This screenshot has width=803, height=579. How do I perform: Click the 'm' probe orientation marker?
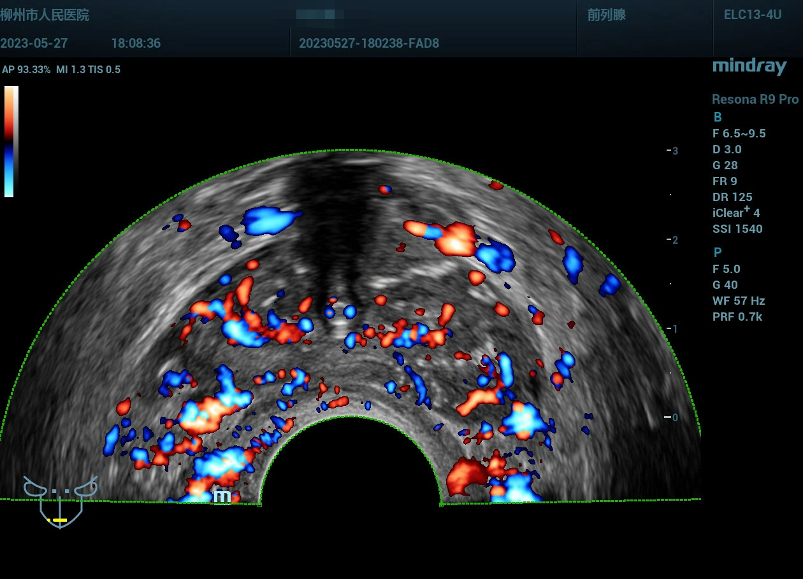222,496
